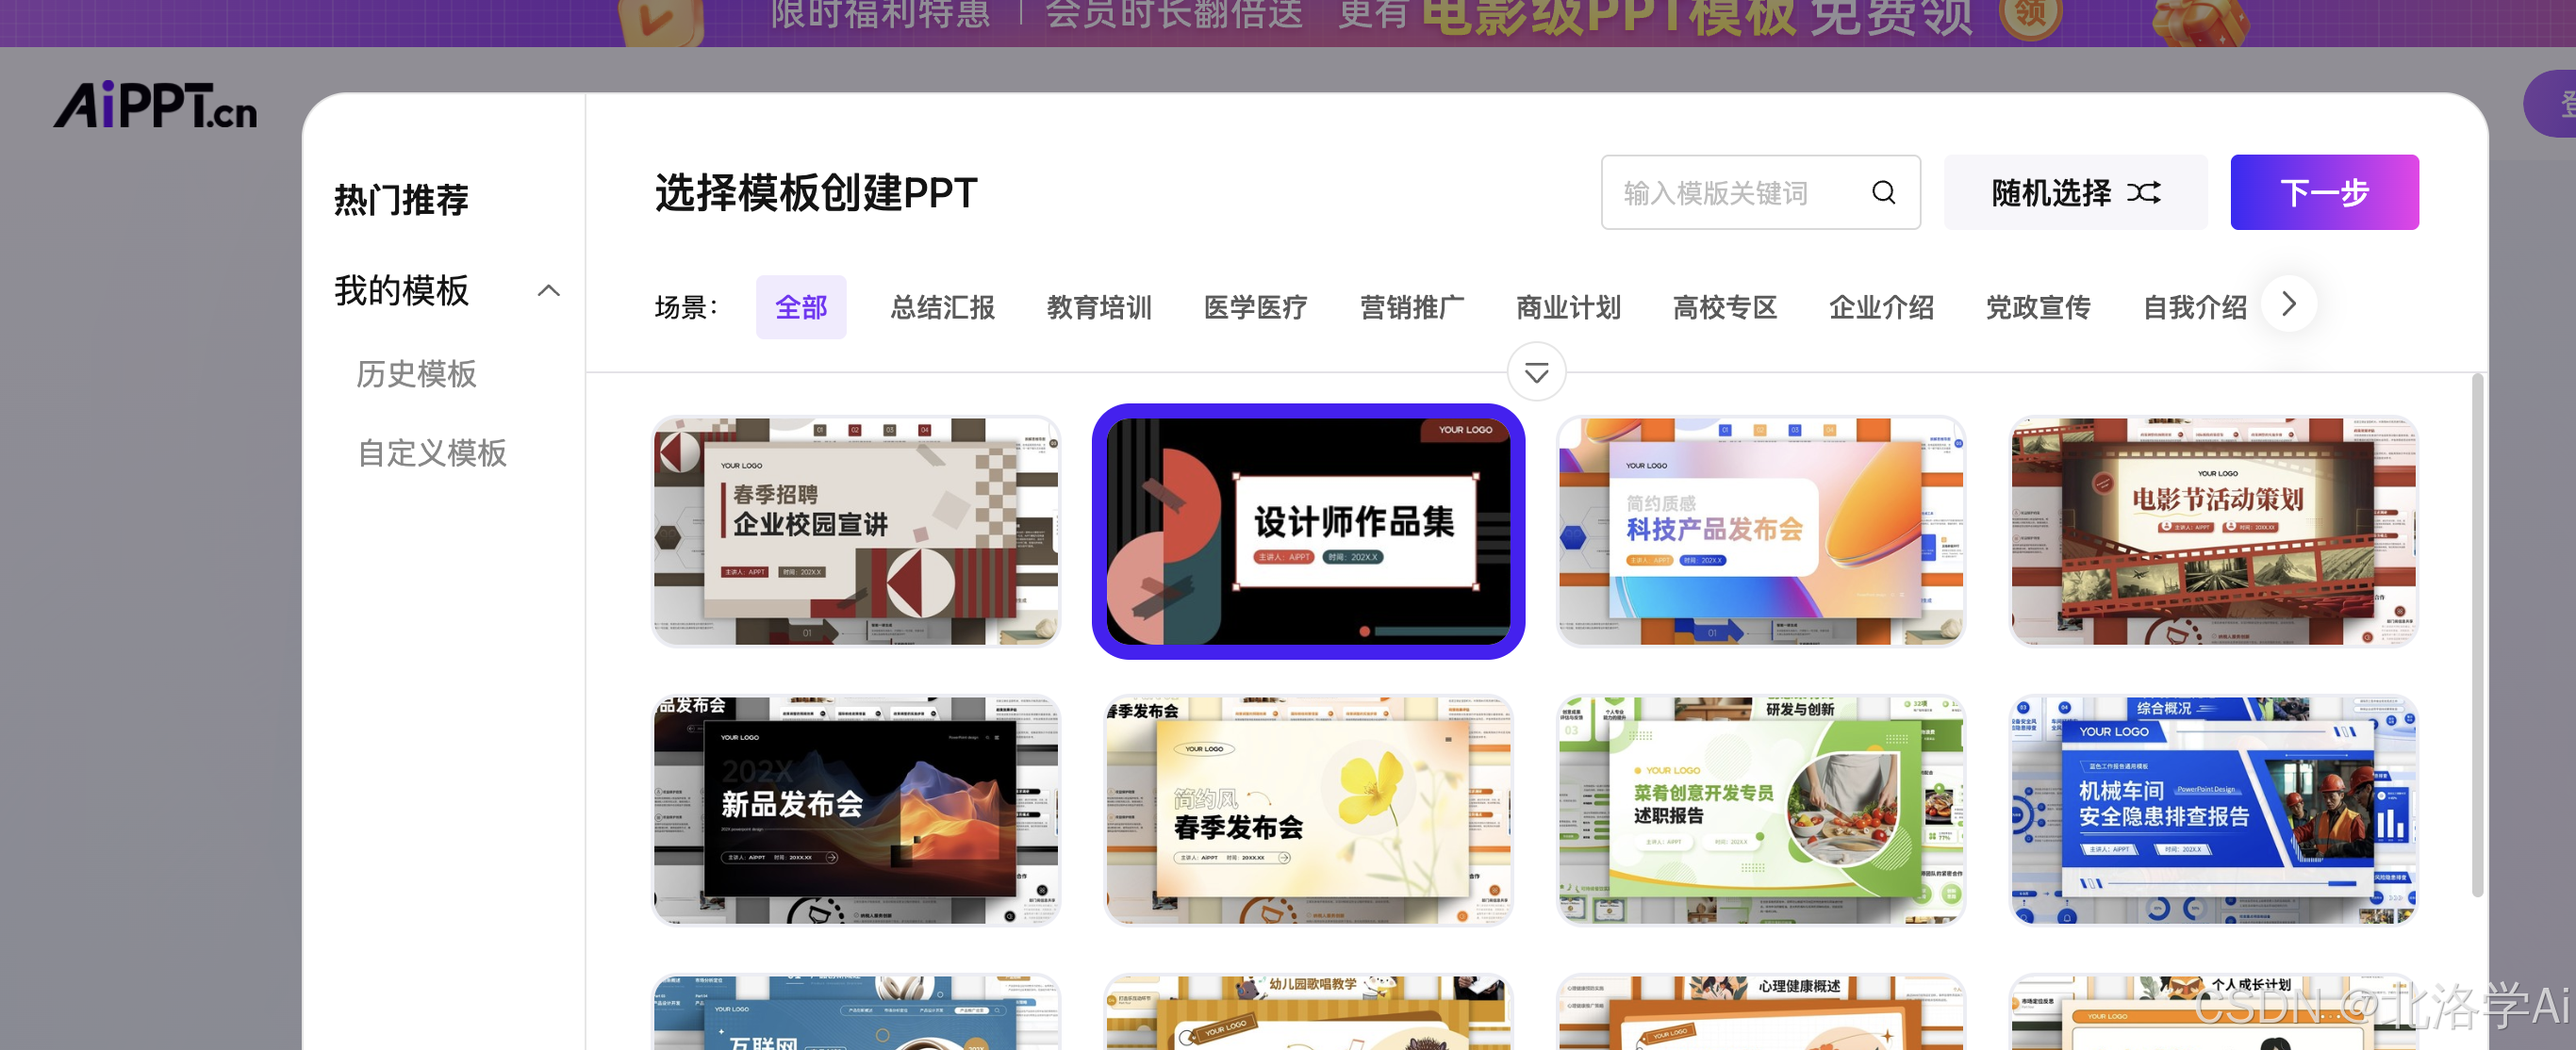Viewport: 2576px width, 1050px height.
Task: Click the 随机选择 button
Action: 2050,192
